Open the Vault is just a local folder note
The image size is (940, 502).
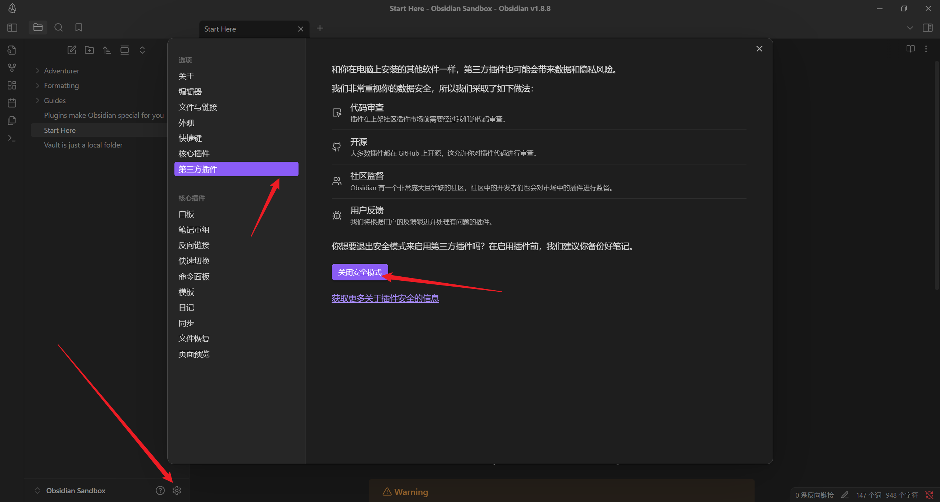pos(99,145)
